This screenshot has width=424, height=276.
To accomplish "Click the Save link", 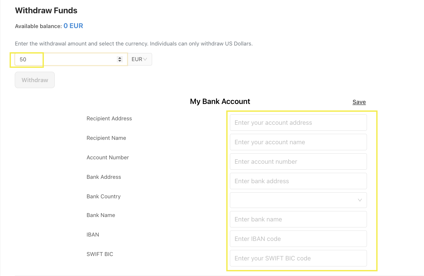I will [x=359, y=102].
